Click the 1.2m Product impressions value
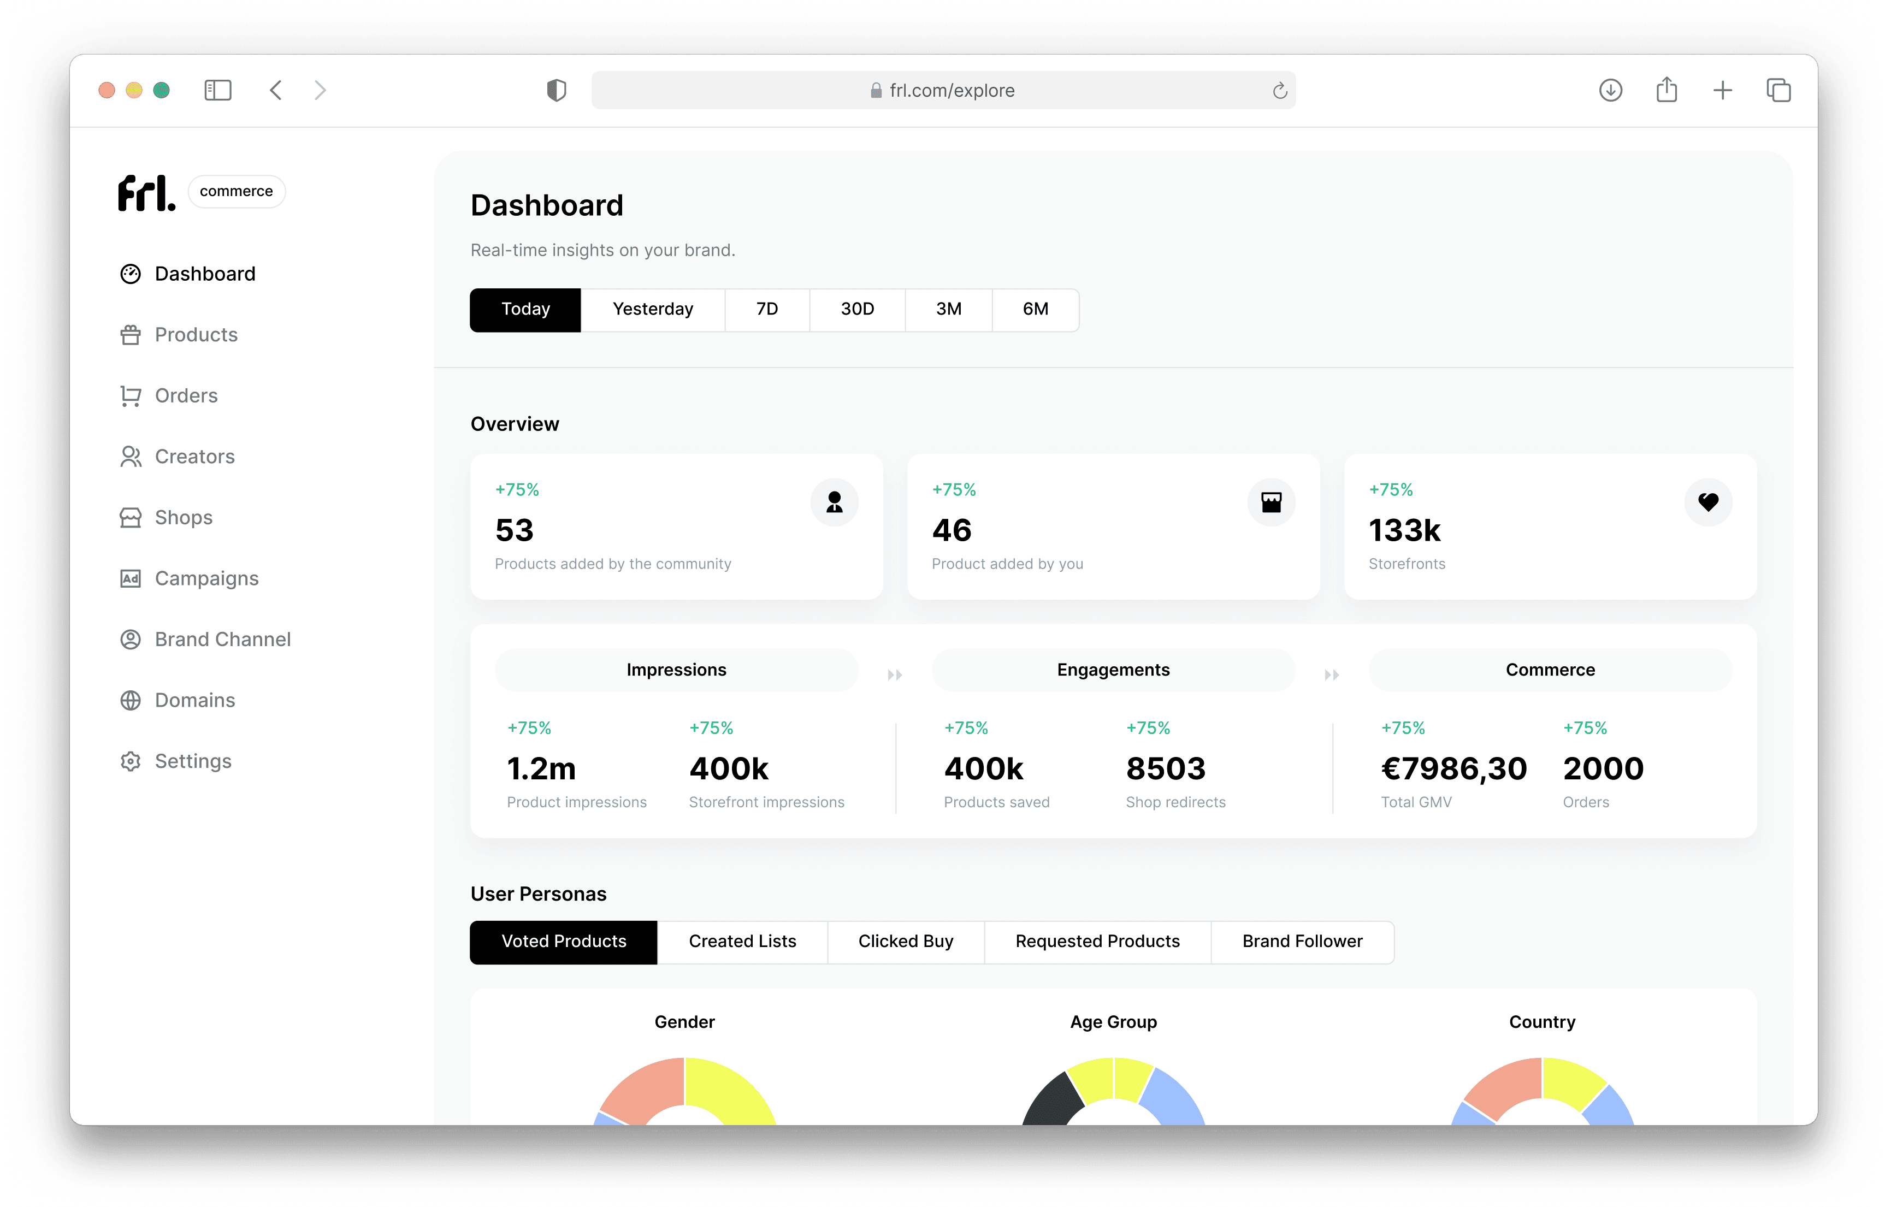 (542, 769)
